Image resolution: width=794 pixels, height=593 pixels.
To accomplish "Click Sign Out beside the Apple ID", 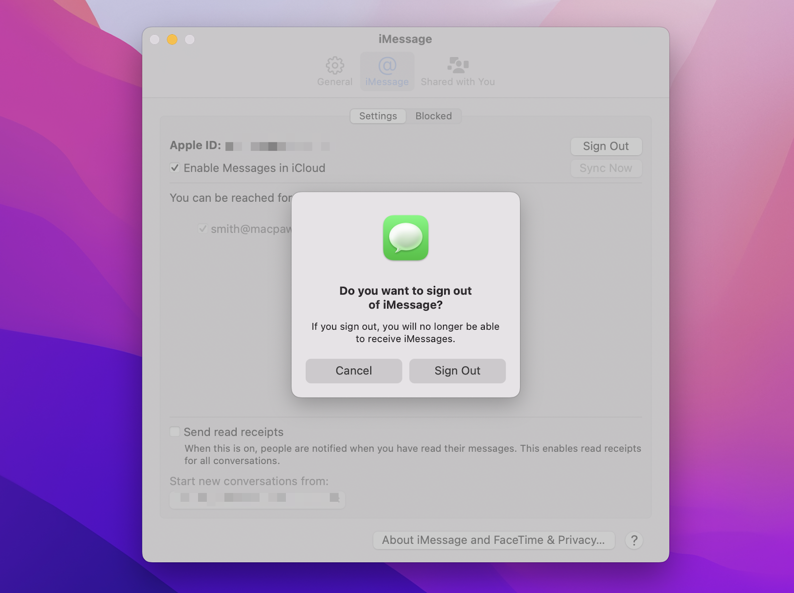I will pos(606,146).
